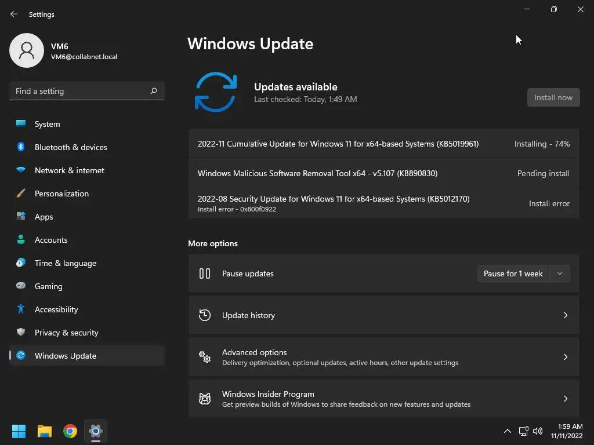
Task: Click the Update history clock icon
Action: (205, 315)
